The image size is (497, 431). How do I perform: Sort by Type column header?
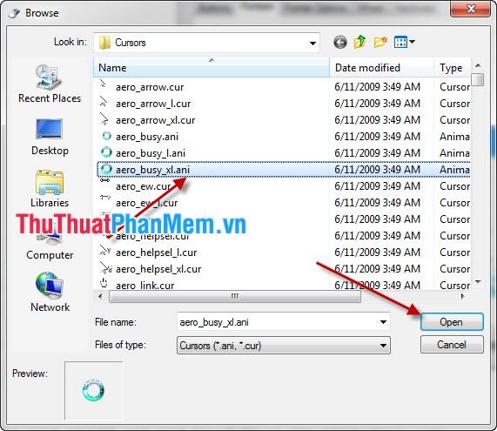[453, 67]
